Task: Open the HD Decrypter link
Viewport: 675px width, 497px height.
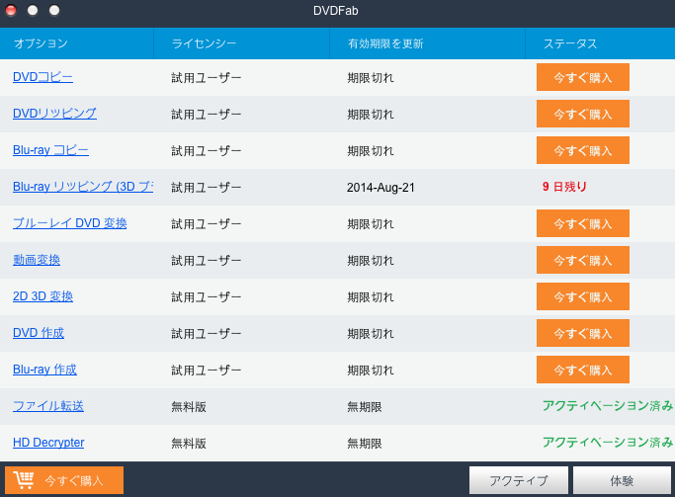Action: point(48,443)
